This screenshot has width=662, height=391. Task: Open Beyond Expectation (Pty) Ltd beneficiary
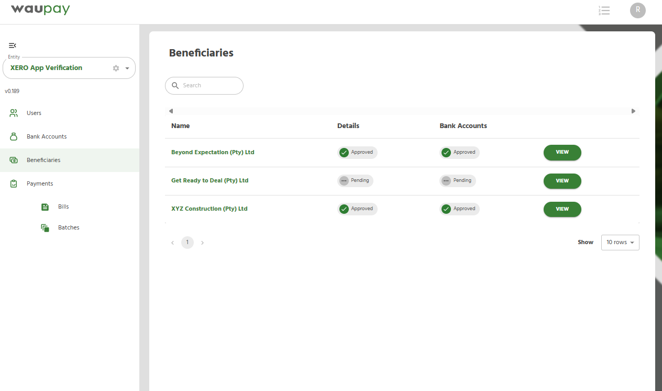coord(213,153)
